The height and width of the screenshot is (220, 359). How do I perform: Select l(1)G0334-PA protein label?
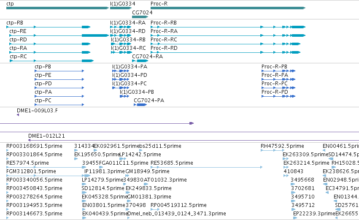point(130,67)
